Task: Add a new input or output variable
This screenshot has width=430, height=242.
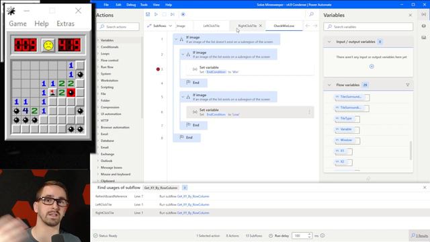Action: 372,67
